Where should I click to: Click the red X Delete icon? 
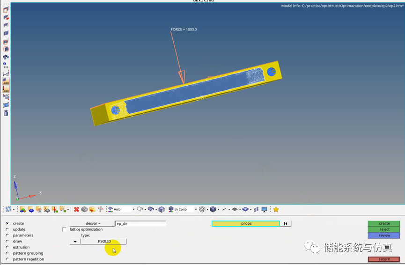pyautogui.click(x=76, y=209)
